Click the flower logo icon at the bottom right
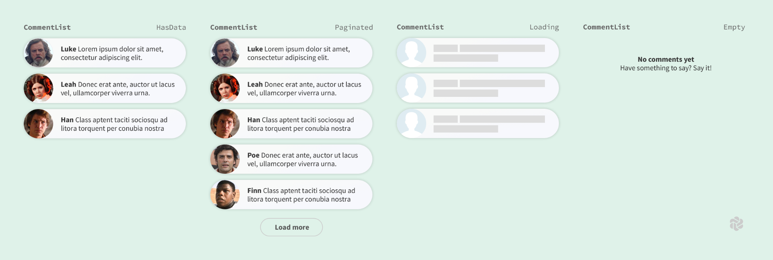Screen dimensions: 773x260 736,224
